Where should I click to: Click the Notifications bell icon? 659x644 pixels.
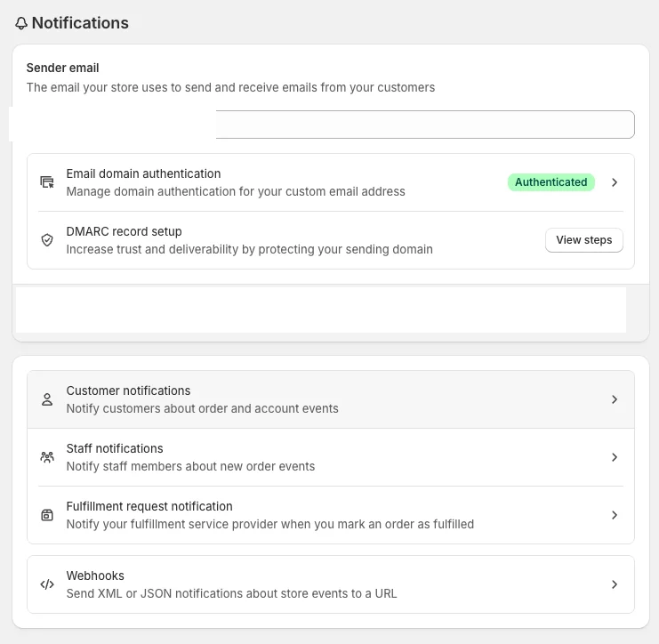pos(21,23)
